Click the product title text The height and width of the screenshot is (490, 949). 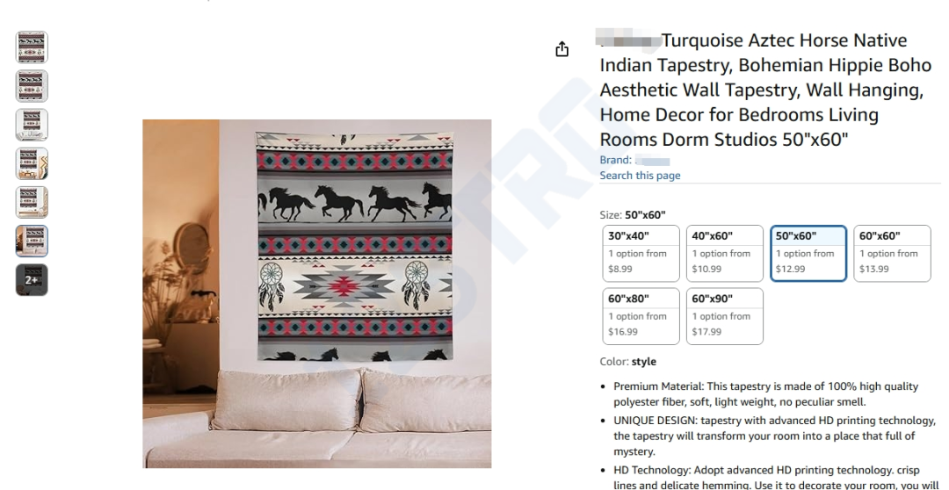pyautogui.click(x=765, y=90)
